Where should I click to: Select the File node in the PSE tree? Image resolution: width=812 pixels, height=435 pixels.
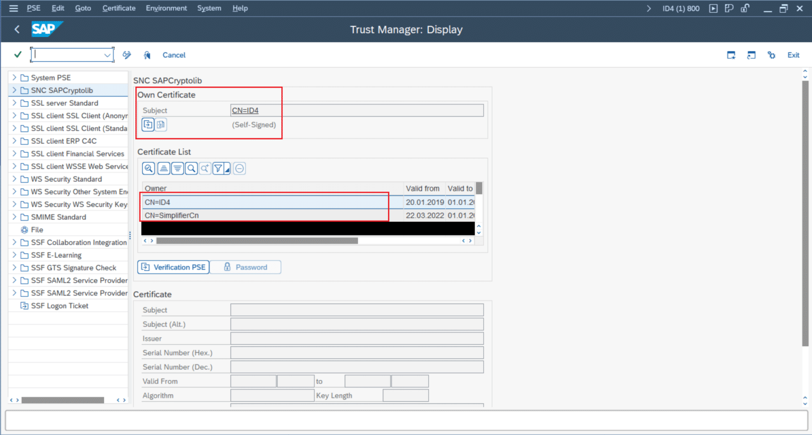(37, 230)
